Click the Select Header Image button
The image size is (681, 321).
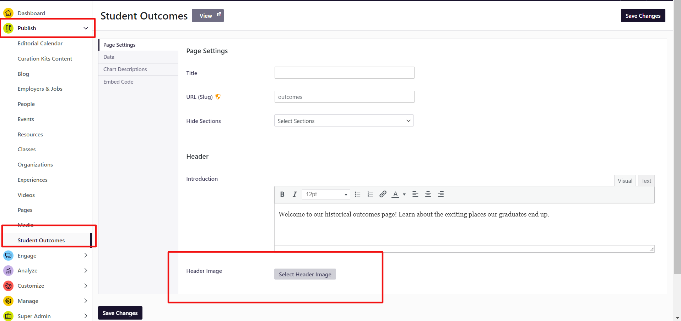click(x=305, y=274)
